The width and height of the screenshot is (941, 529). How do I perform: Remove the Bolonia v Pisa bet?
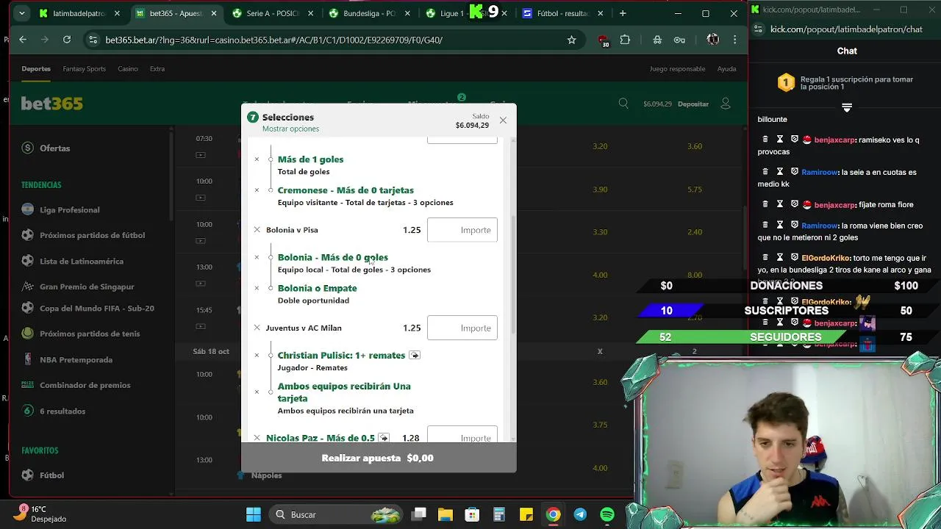point(257,230)
